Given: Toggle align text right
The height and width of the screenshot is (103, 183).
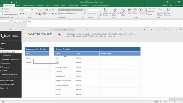Looking at the screenshot, I should point(49,13).
